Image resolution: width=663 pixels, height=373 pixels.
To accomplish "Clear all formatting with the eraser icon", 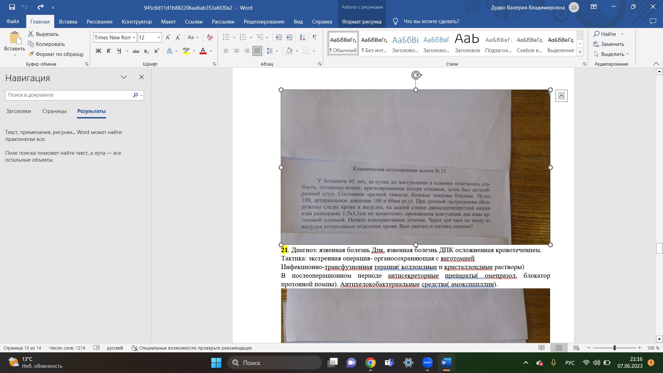I will pos(210,37).
